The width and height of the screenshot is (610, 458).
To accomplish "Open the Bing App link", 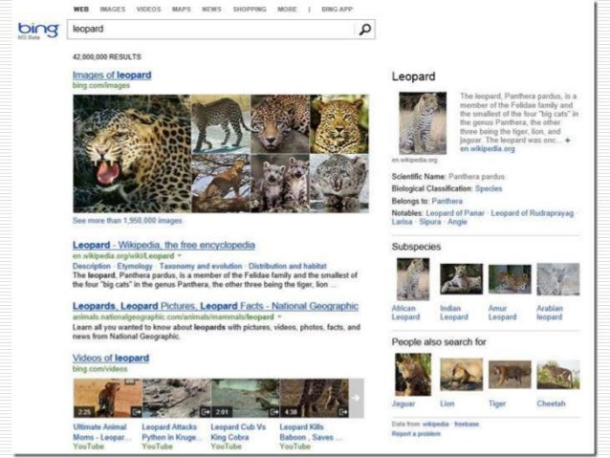I will point(338,10).
